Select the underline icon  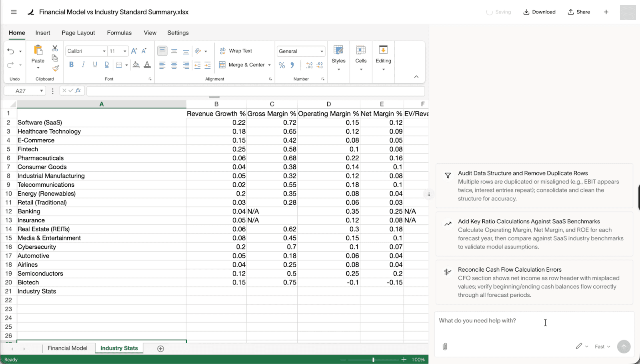point(95,64)
